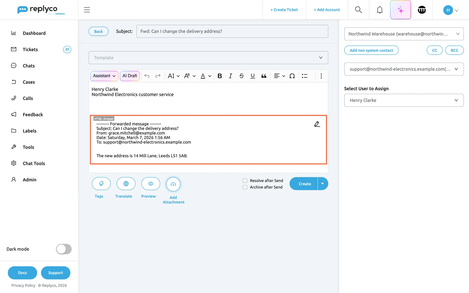
Task: Click the Translate globe icon
Action: (126, 184)
